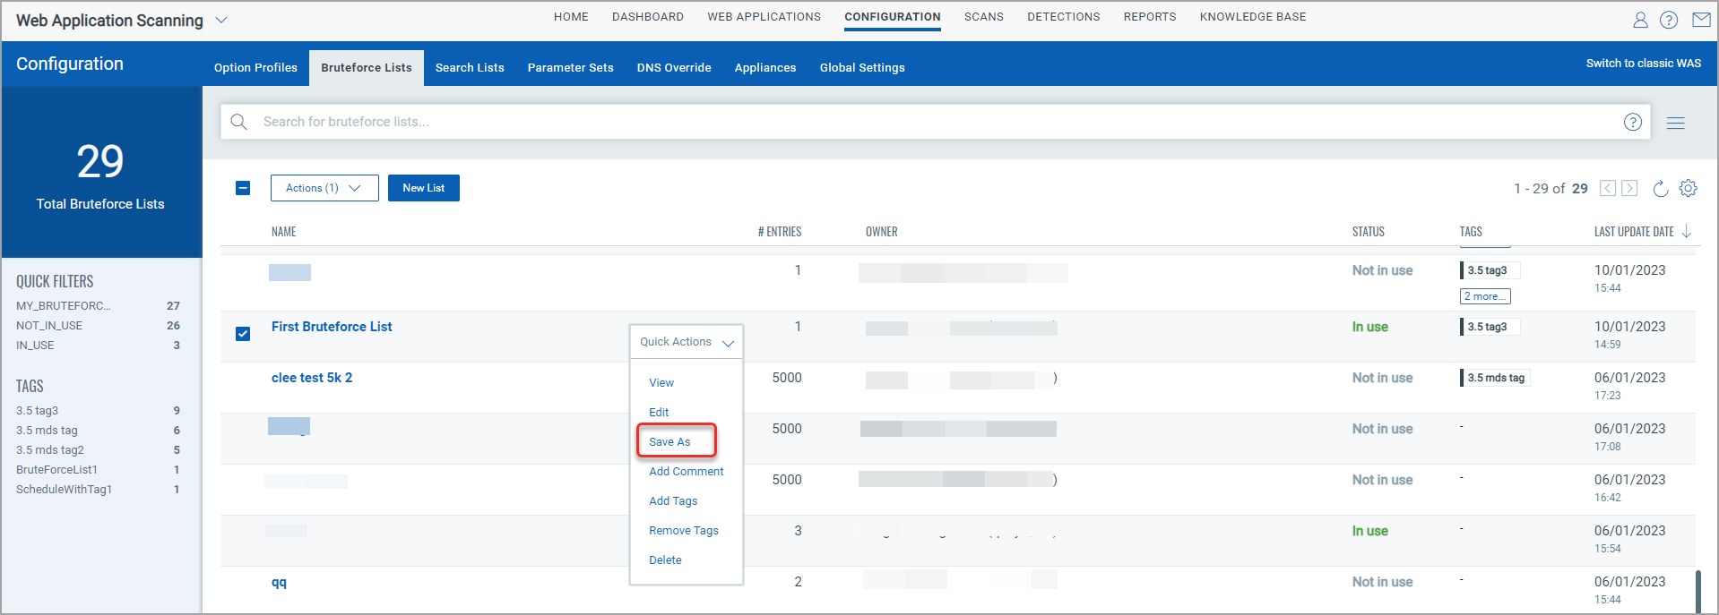Sort table by STATUS column header

(x=1368, y=232)
